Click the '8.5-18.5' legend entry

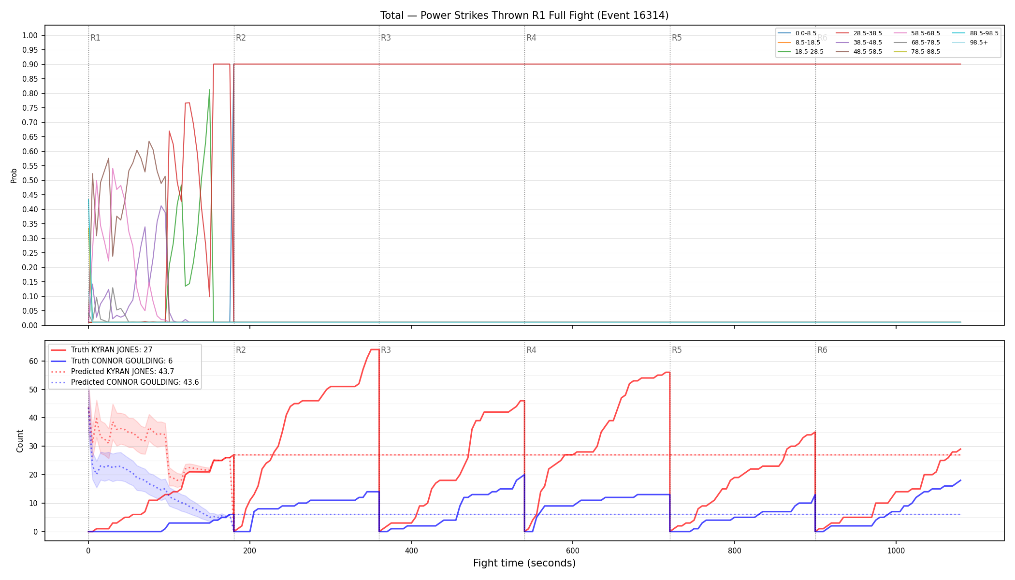click(x=799, y=43)
